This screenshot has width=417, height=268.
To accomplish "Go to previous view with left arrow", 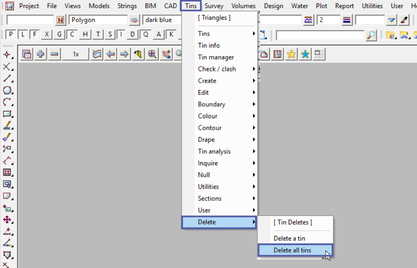I will [x=110, y=54].
